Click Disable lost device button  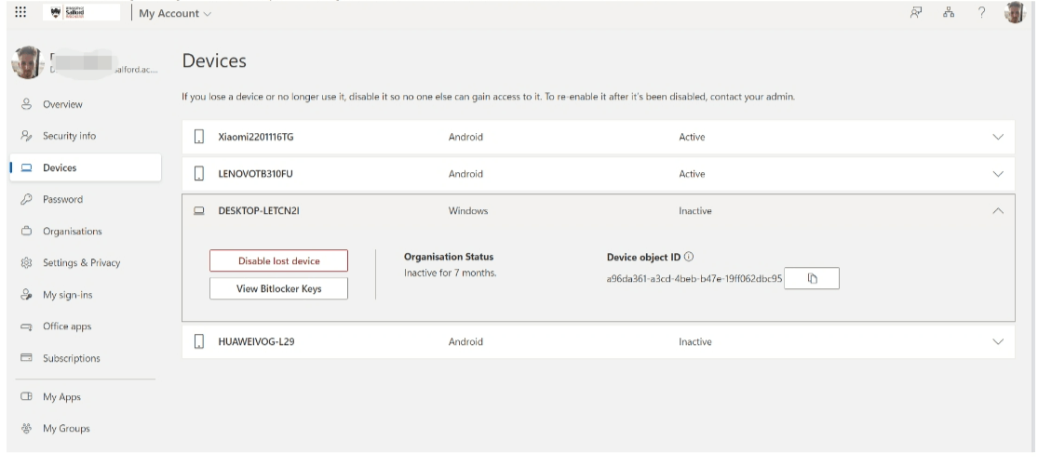click(x=278, y=261)
